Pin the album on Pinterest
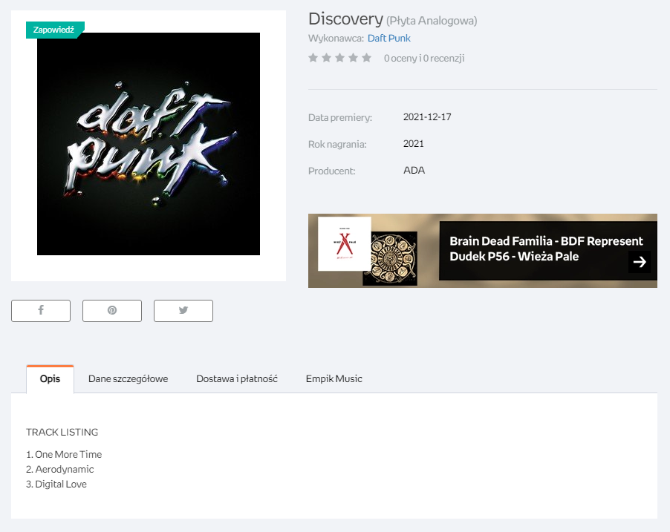This screenshot has height=532, width=670. click(112, 311)
